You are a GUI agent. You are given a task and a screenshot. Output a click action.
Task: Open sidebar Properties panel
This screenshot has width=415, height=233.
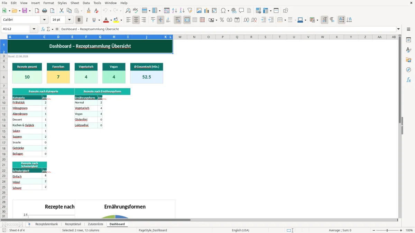[408, 40]
